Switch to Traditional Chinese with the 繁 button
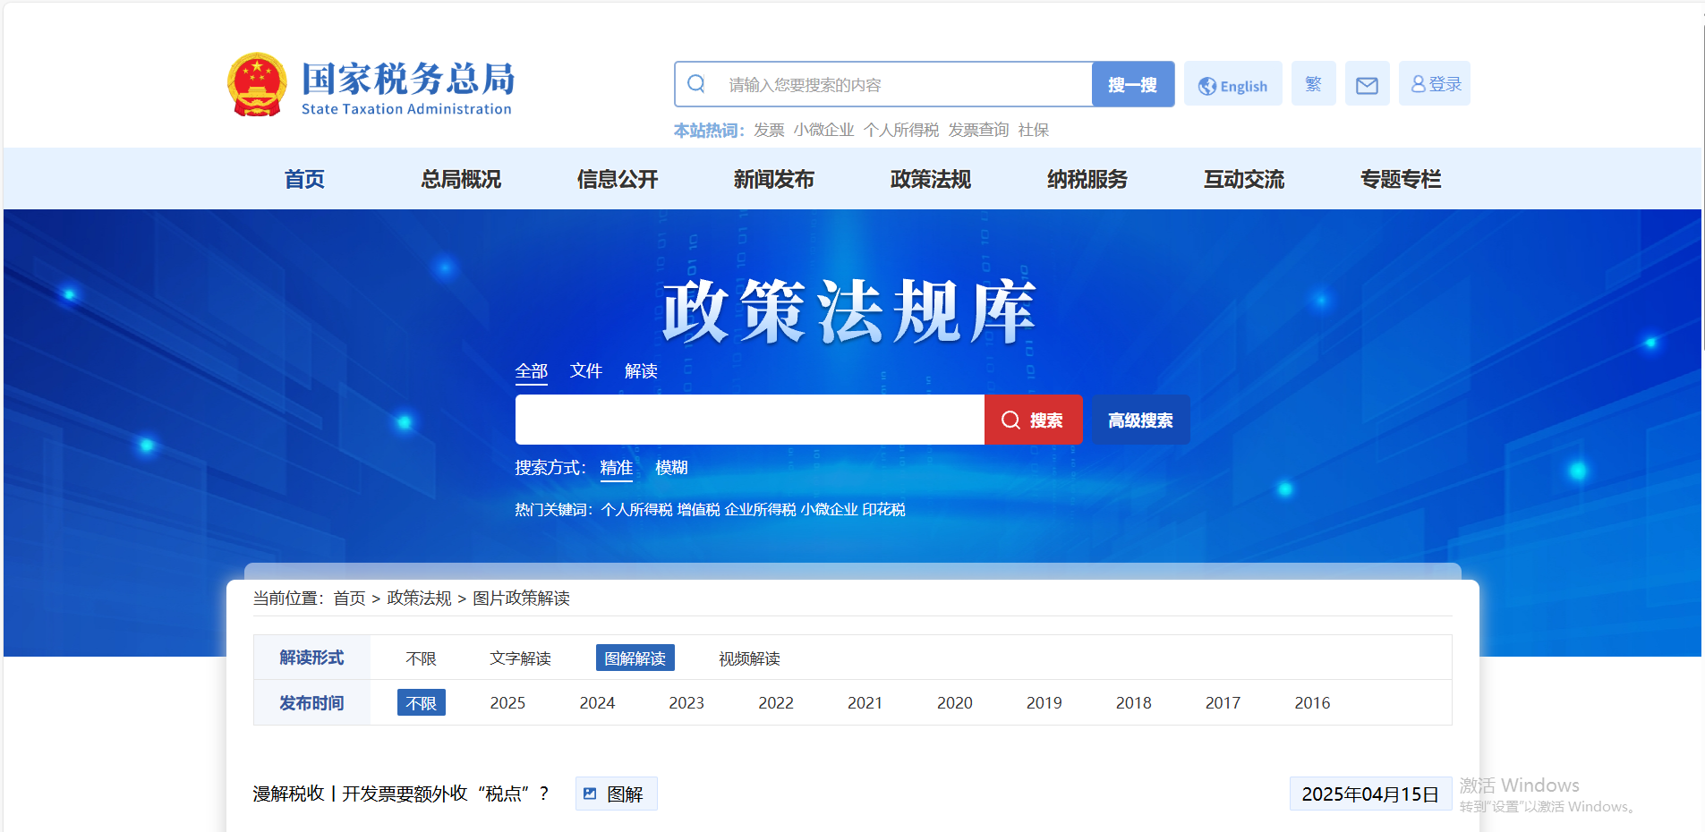The width and height of the screenshot is (1705, 832). click(x=1313, y=84)
